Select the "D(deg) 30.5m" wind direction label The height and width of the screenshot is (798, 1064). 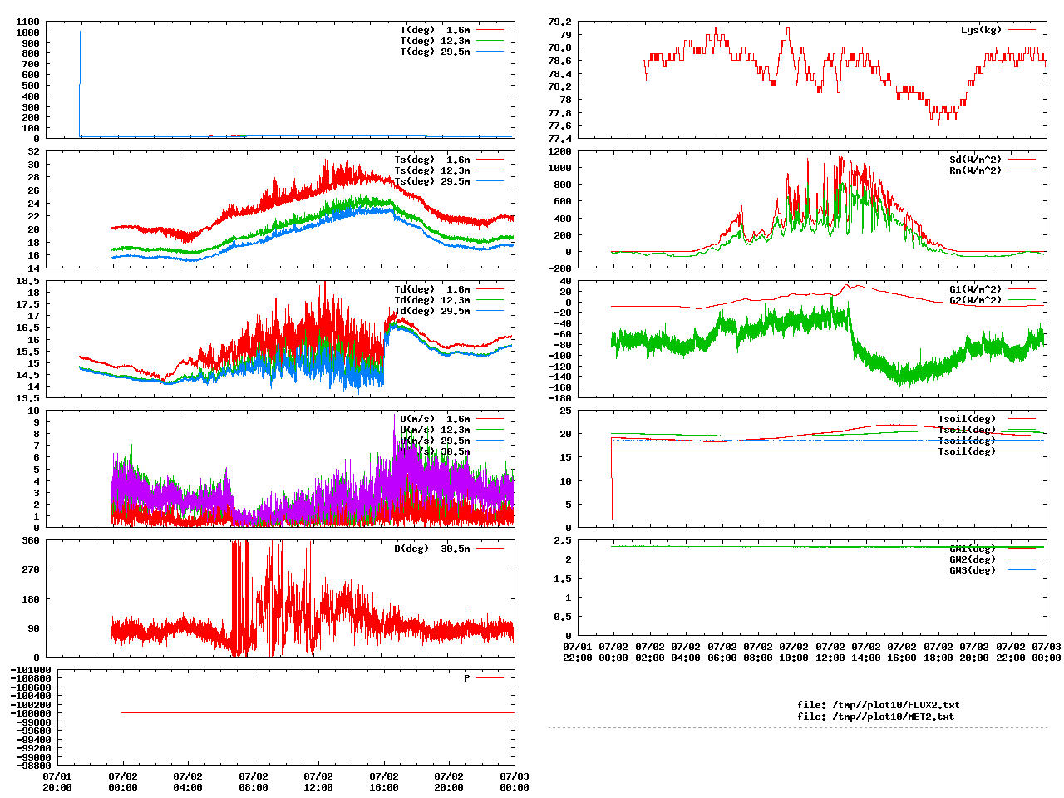coord(432,549)
